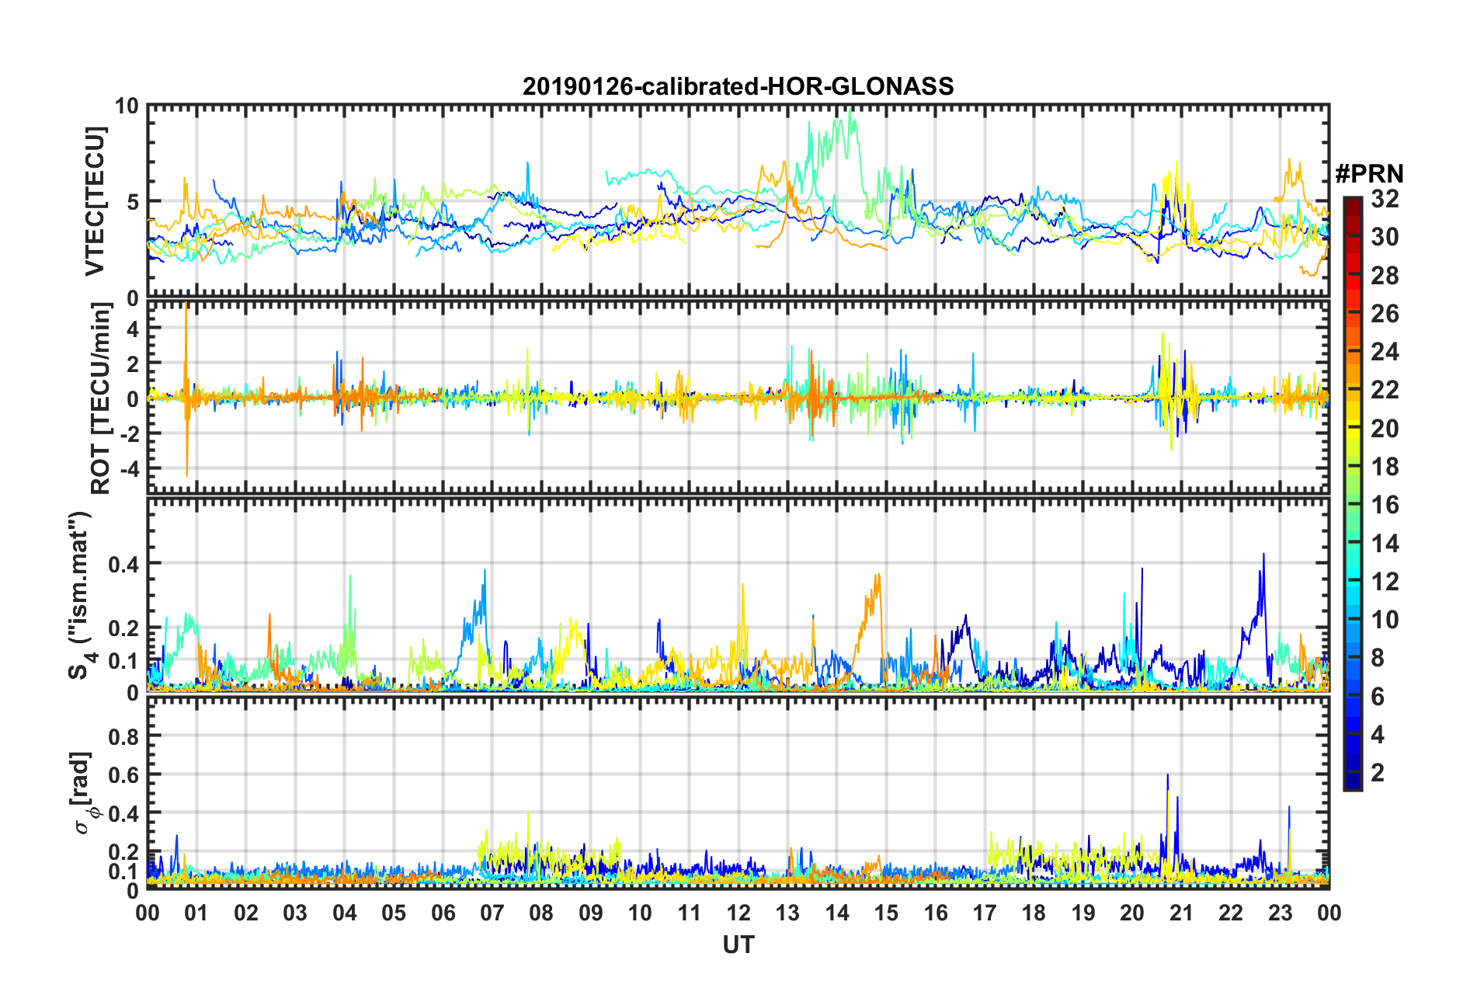The image size is (1477, 988).
Task: Click the S4 scintillation plot panel
Action: 738,595
